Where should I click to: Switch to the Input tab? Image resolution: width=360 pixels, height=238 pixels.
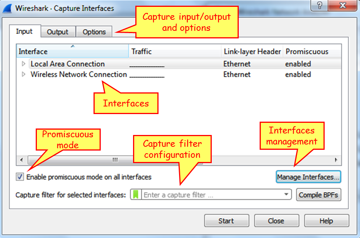coord(24,31)
